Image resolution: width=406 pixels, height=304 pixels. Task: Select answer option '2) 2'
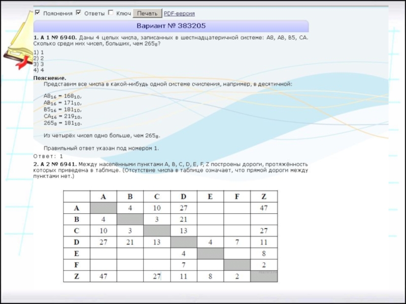click(39, 58)
